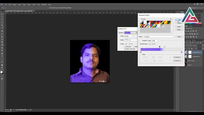The height and width of the screenshot is (115, 204).
Task: Switch to the Paths tab
Action: [194, 40]
